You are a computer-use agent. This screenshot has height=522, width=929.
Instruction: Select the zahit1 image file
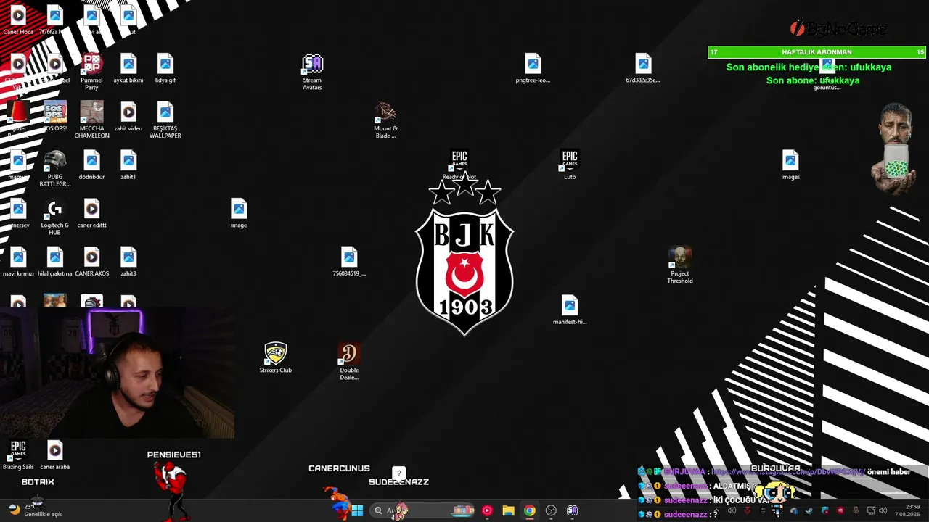128,165
